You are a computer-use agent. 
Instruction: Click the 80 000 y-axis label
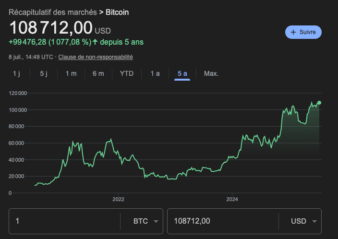click(x=16, y=127)
